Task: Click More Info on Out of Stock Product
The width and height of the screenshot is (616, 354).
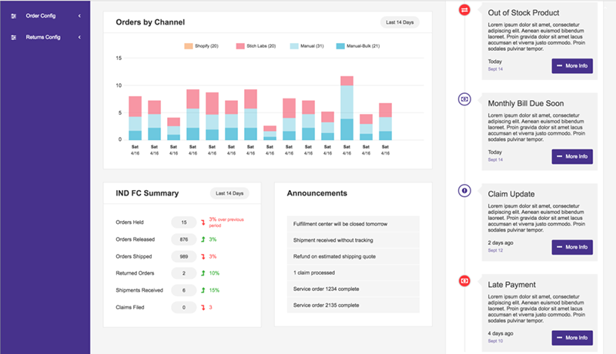Action: point(572,65)
